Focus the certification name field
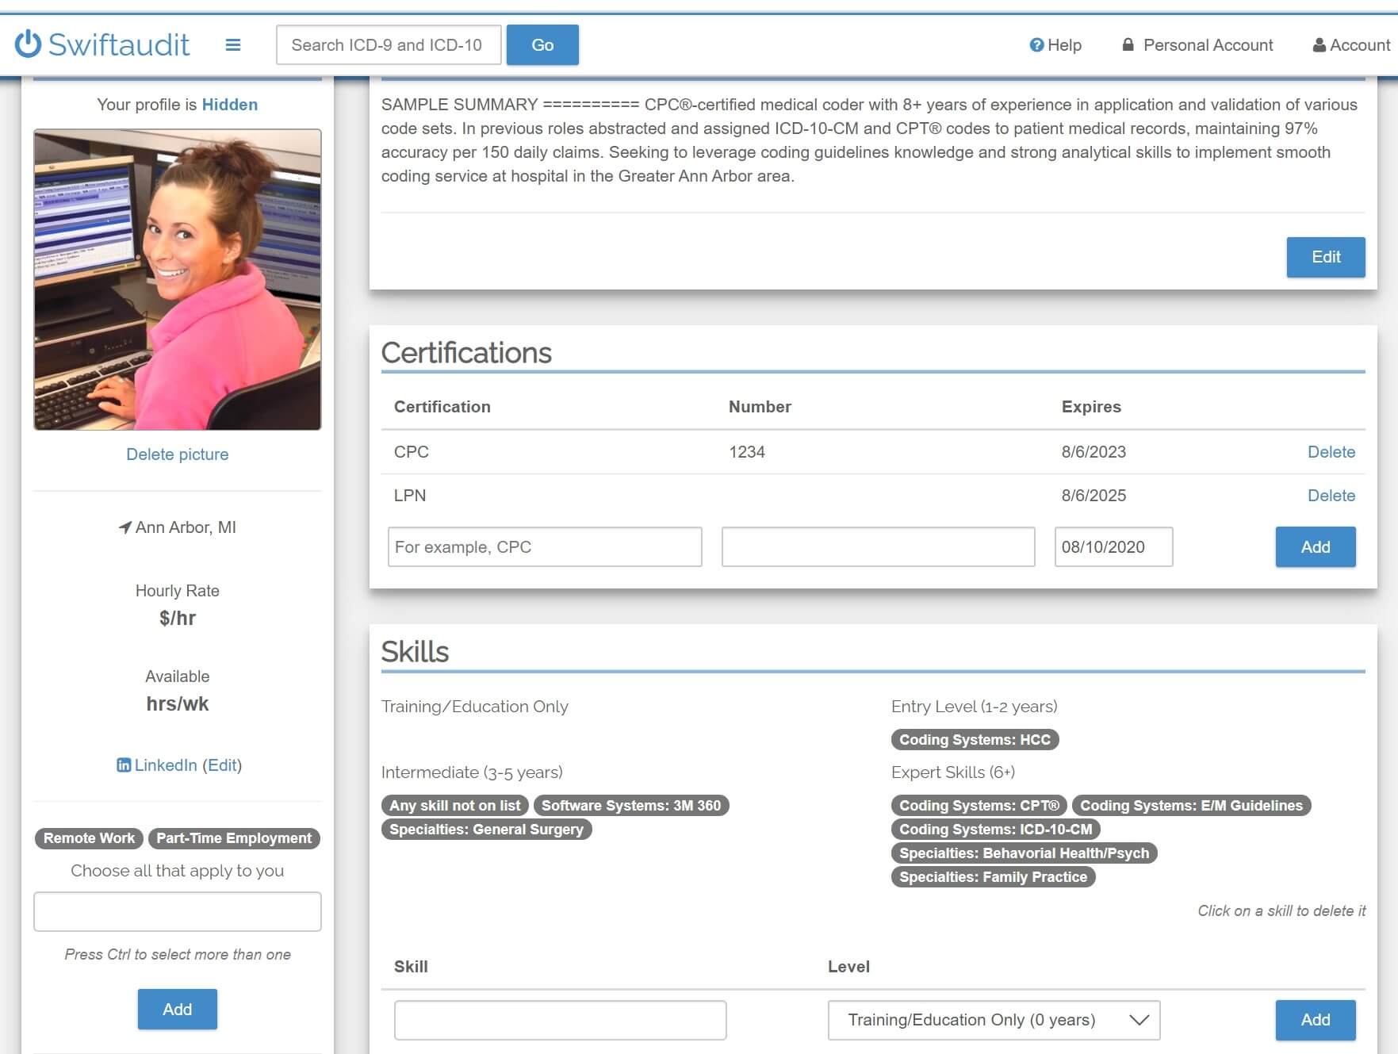The image size is (1398, 1054). point(545,547)
